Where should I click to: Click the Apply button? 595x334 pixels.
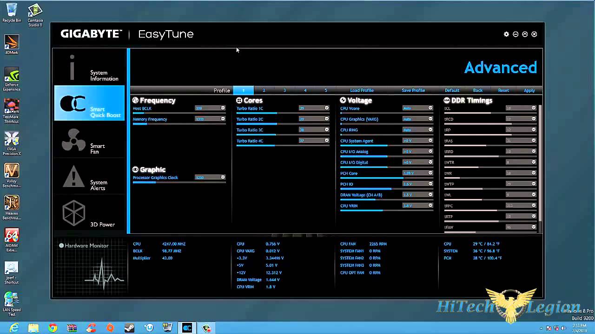[x=529, y=90]
